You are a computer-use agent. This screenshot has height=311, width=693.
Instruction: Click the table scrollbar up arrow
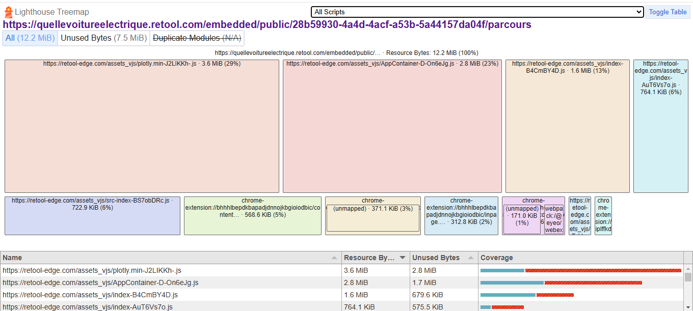(688, 268)
